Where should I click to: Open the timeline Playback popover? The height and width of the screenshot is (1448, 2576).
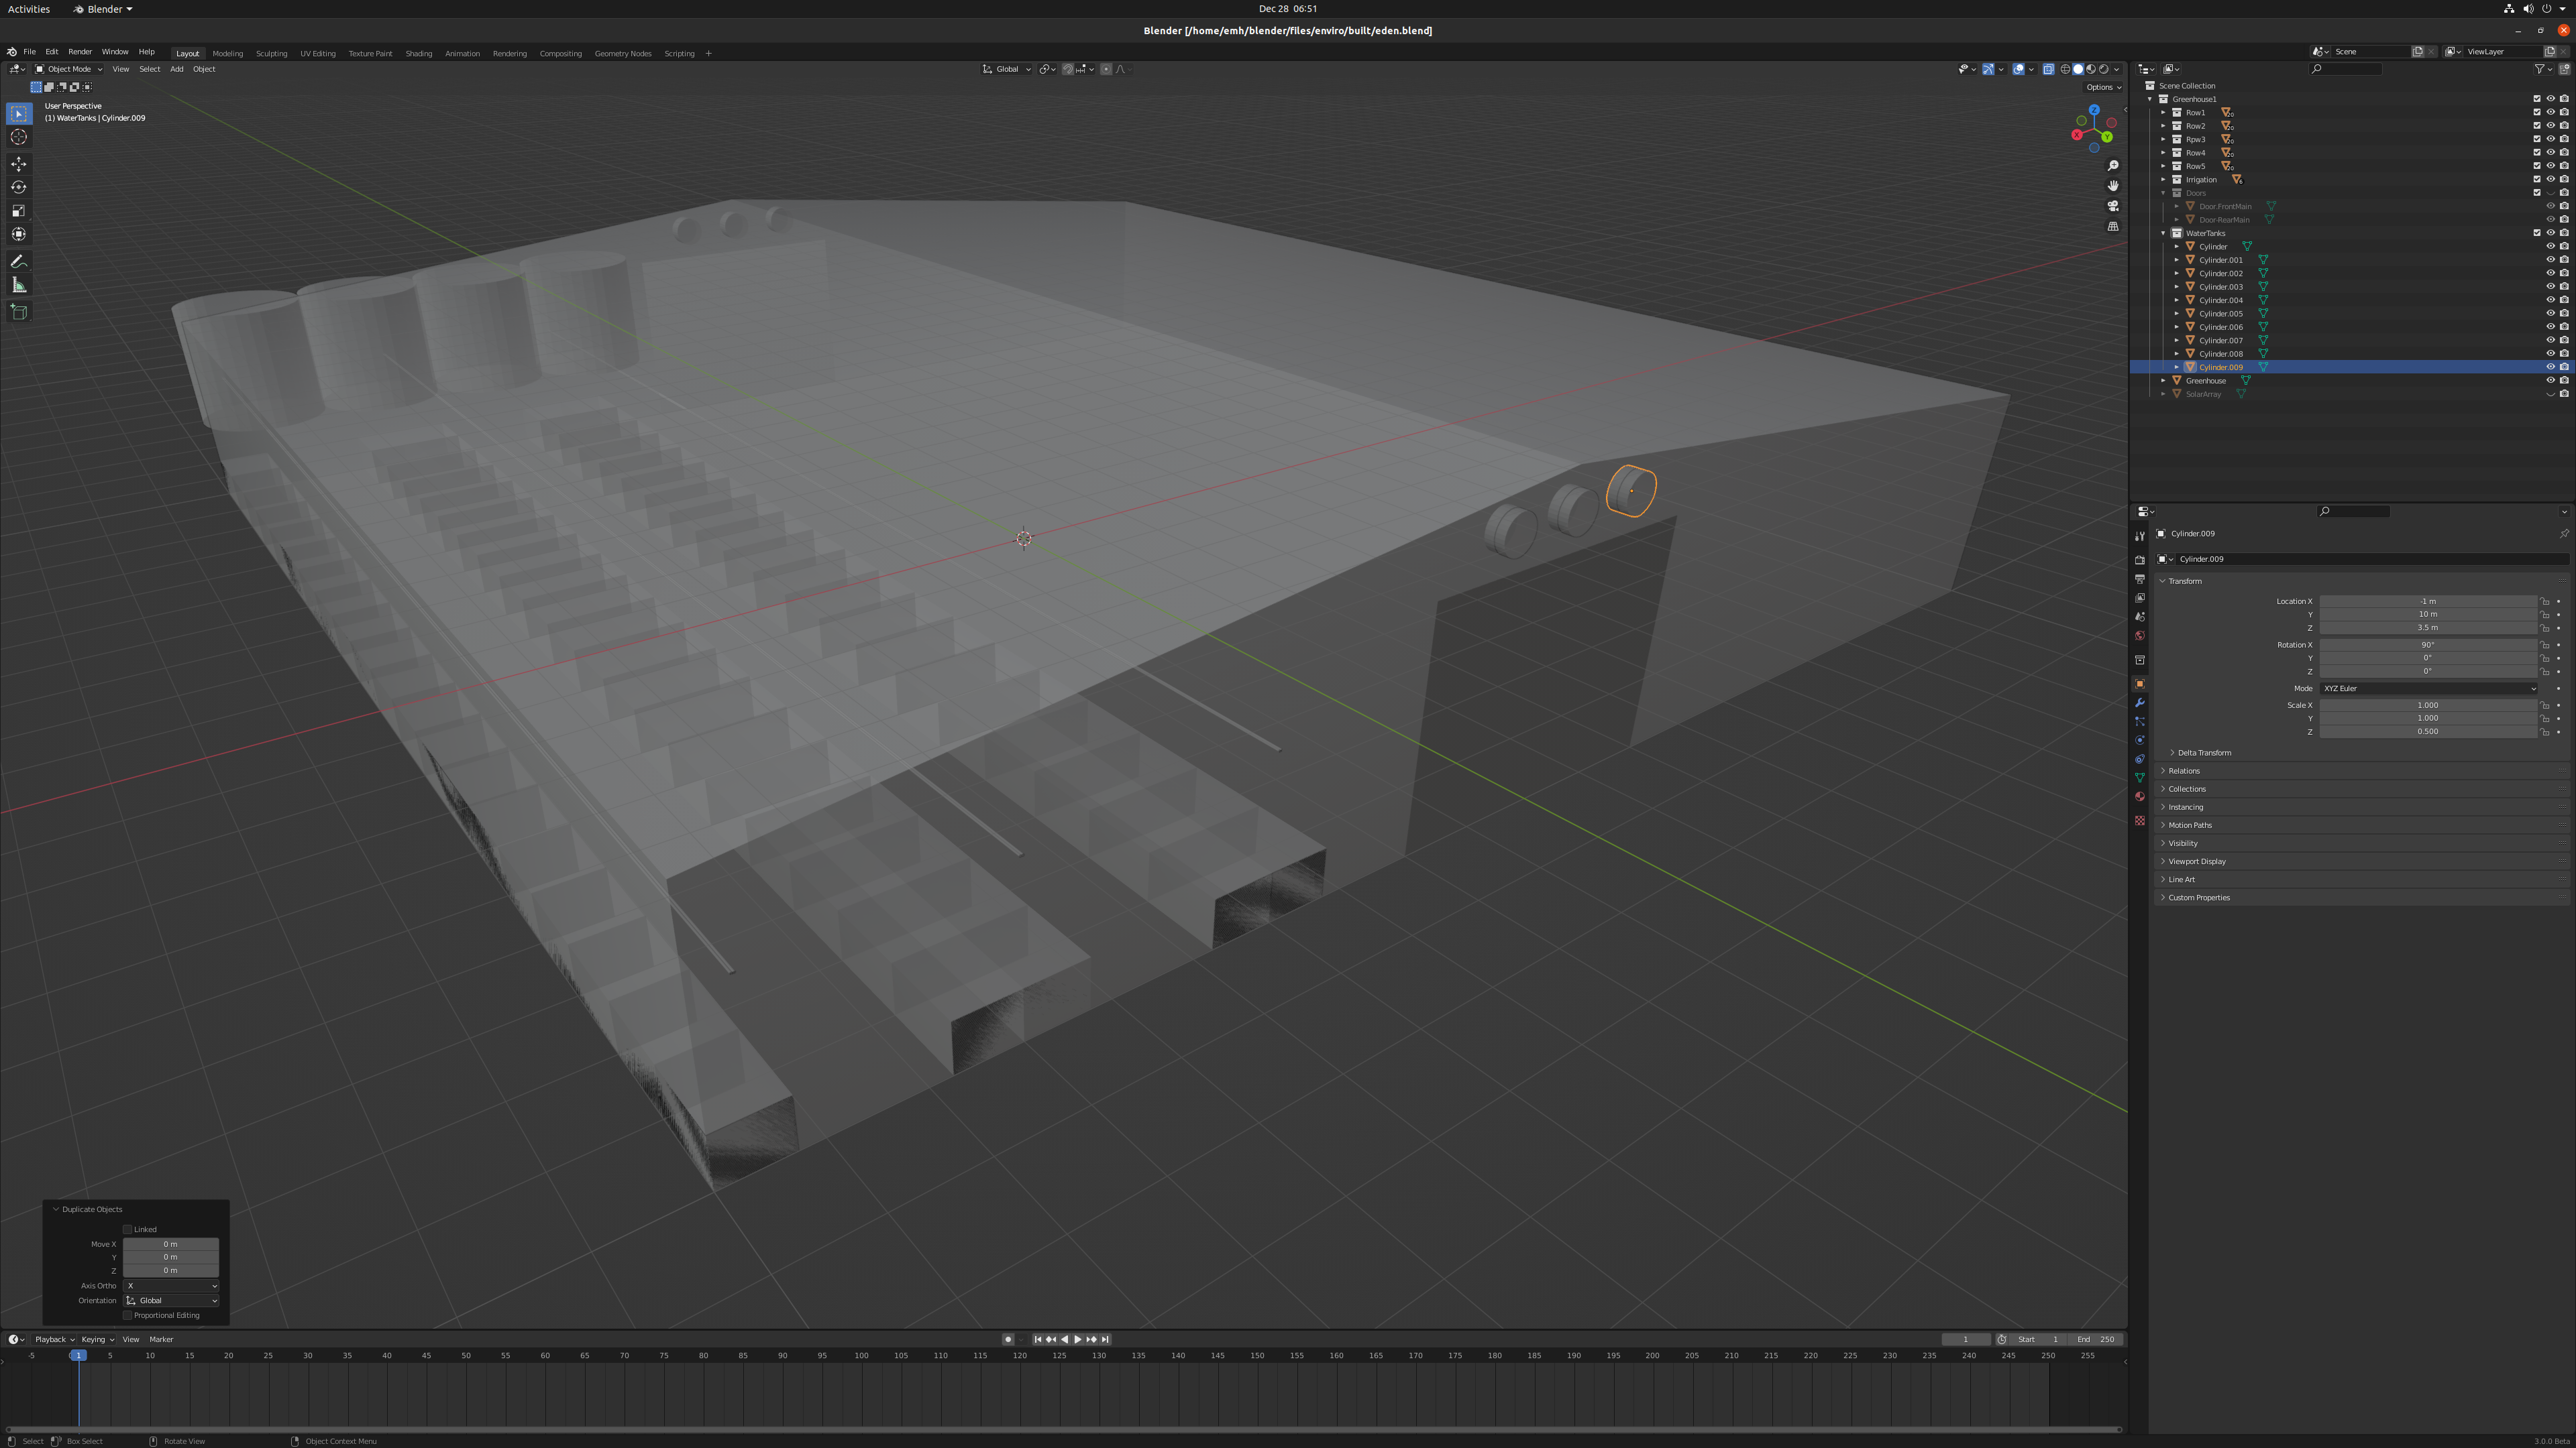coord(54,1339)
